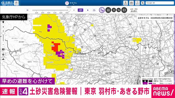This screenshot has height=98, width=175.
Task: Select the flood hazard round icon
Action: tap(119, 10)
